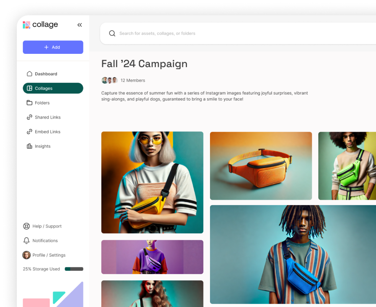The image size is (376, 307).
Task: Click the search magnifier icon
Action: 112,33
